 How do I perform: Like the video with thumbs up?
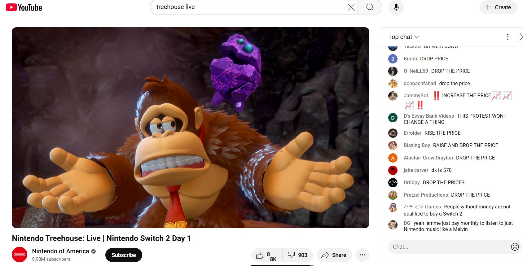[x=266, y=255]
